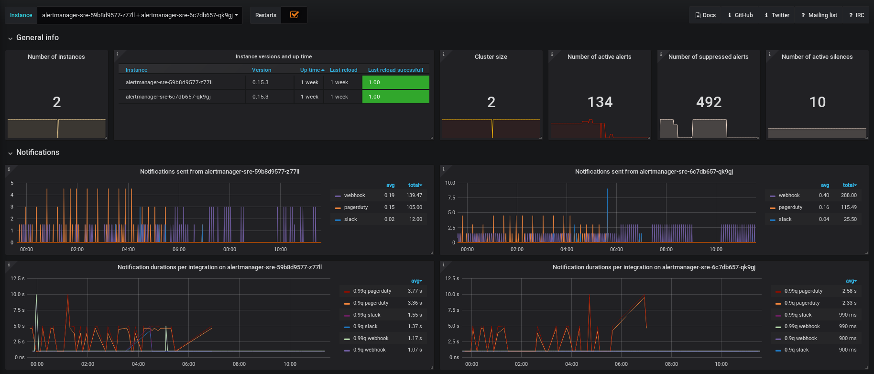Open the Instance variable dropdown
The height and width of the screenshot is (374, 874).
[x=140, y=15]
